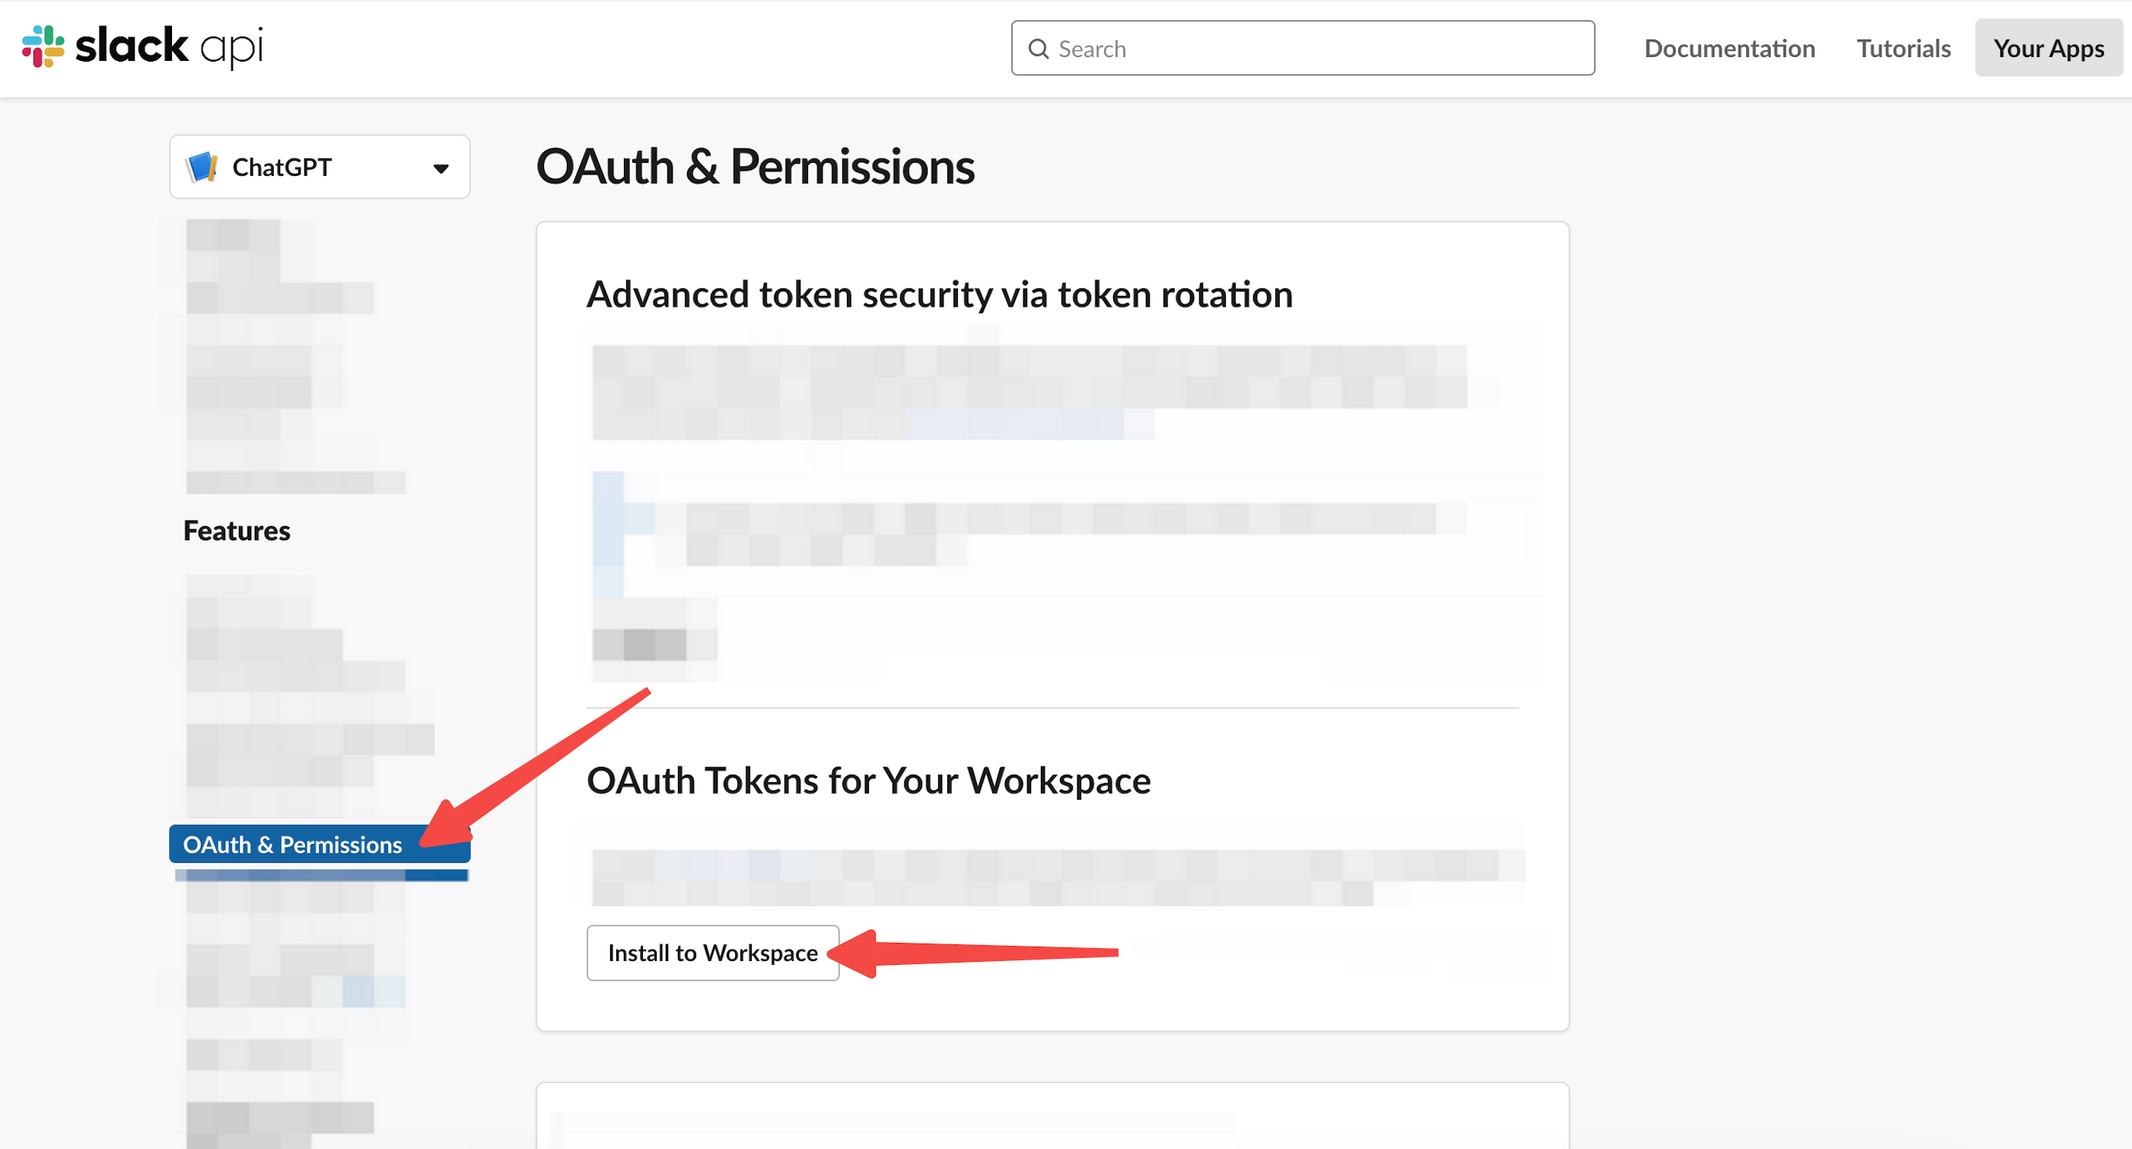Click the Advanced token security heading

(x=940, y=294)
